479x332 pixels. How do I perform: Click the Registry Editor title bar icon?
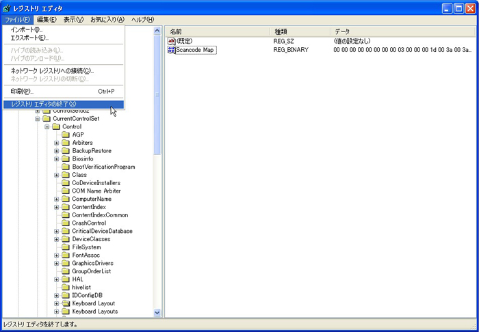tap(6, 8)
